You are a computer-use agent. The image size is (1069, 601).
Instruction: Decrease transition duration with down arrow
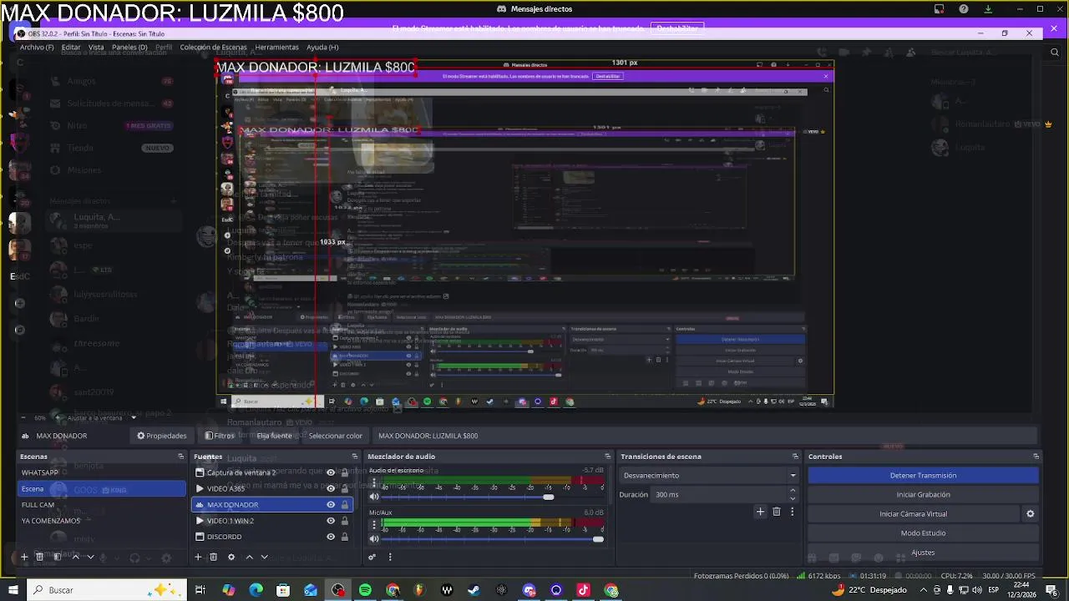point(793,498)
